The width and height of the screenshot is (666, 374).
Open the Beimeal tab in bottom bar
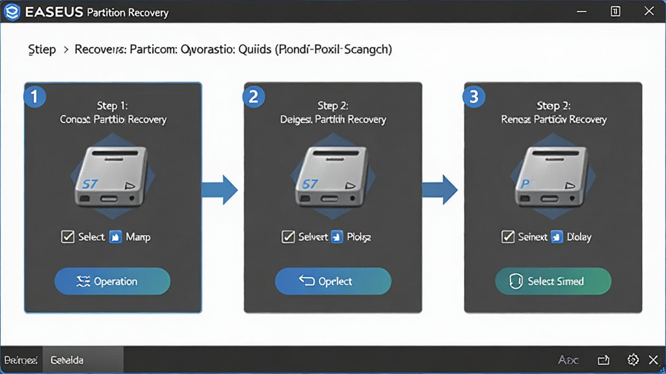[21, 360]
